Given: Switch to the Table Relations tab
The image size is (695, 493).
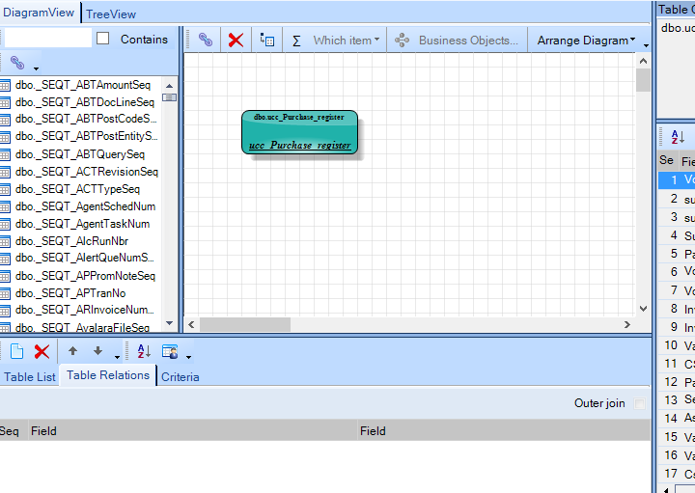Looking at the screenshot, I should 108,375.
